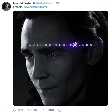Viewport: 110px width, 112px height.
Task: Like the tweet with the heart icon
Action: [45, 110]
